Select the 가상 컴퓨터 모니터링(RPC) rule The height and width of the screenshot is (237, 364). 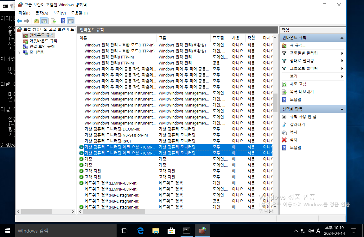click(x=176, y=141)
